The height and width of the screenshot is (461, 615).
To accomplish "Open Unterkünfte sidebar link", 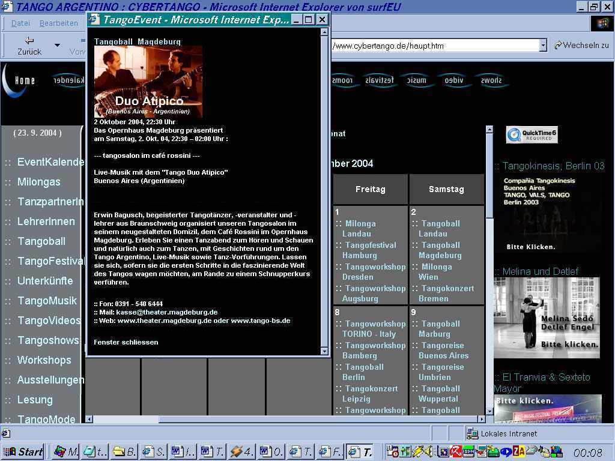I will pyautogui.click(x=45, y=281).
